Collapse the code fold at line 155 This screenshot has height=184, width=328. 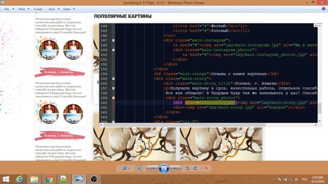coord(113,79)
